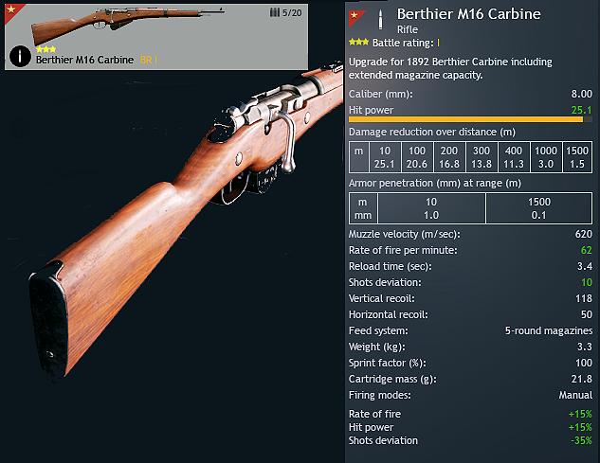Click the Berthier M16 Carbine weapon card thumbnail
600x463 pixels.
coord(156,37)
